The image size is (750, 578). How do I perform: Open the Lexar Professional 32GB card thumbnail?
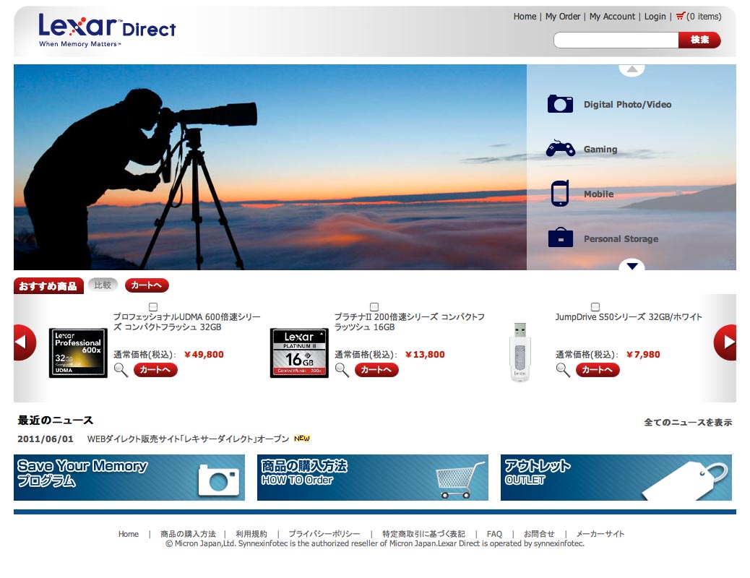tap(78, 353)
